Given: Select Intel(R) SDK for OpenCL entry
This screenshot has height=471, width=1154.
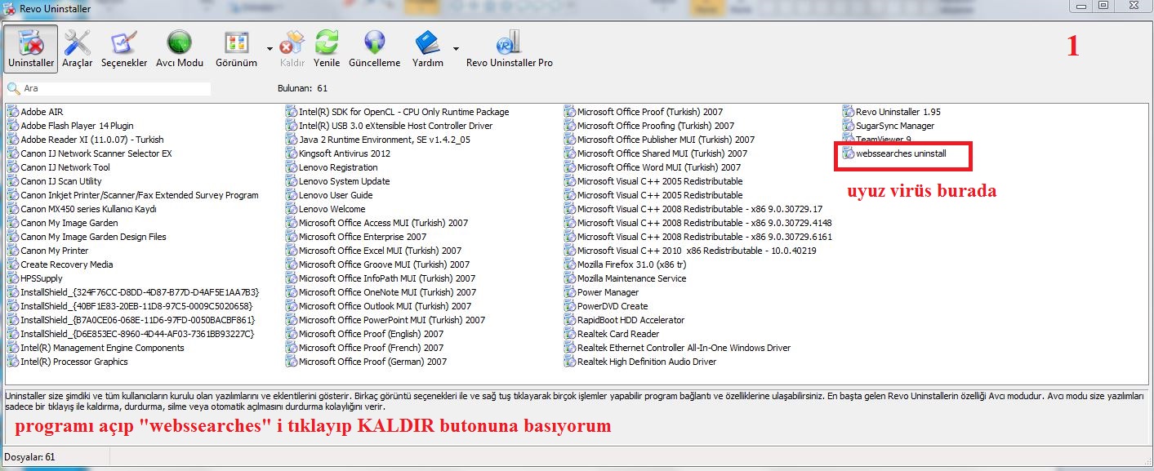Looking at the screenshot, I should (x=398, y=112).
